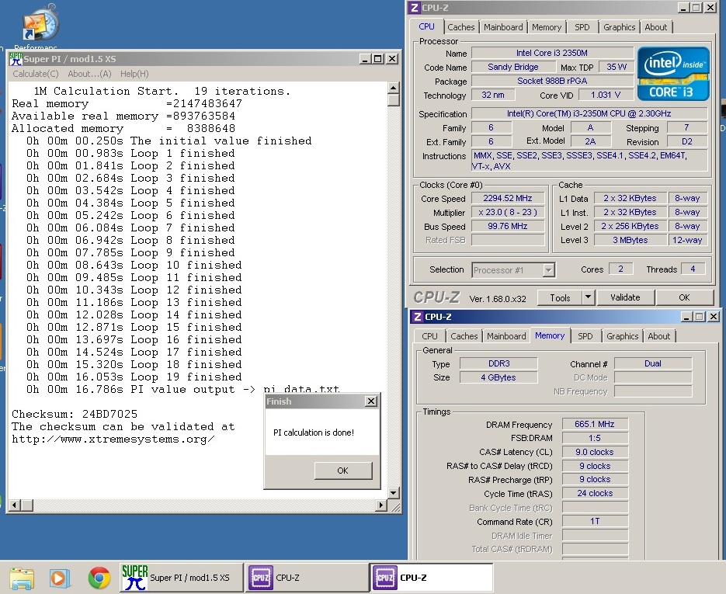
Task: Open the Processor #1 selection dropdown
Action: (513, 270)
